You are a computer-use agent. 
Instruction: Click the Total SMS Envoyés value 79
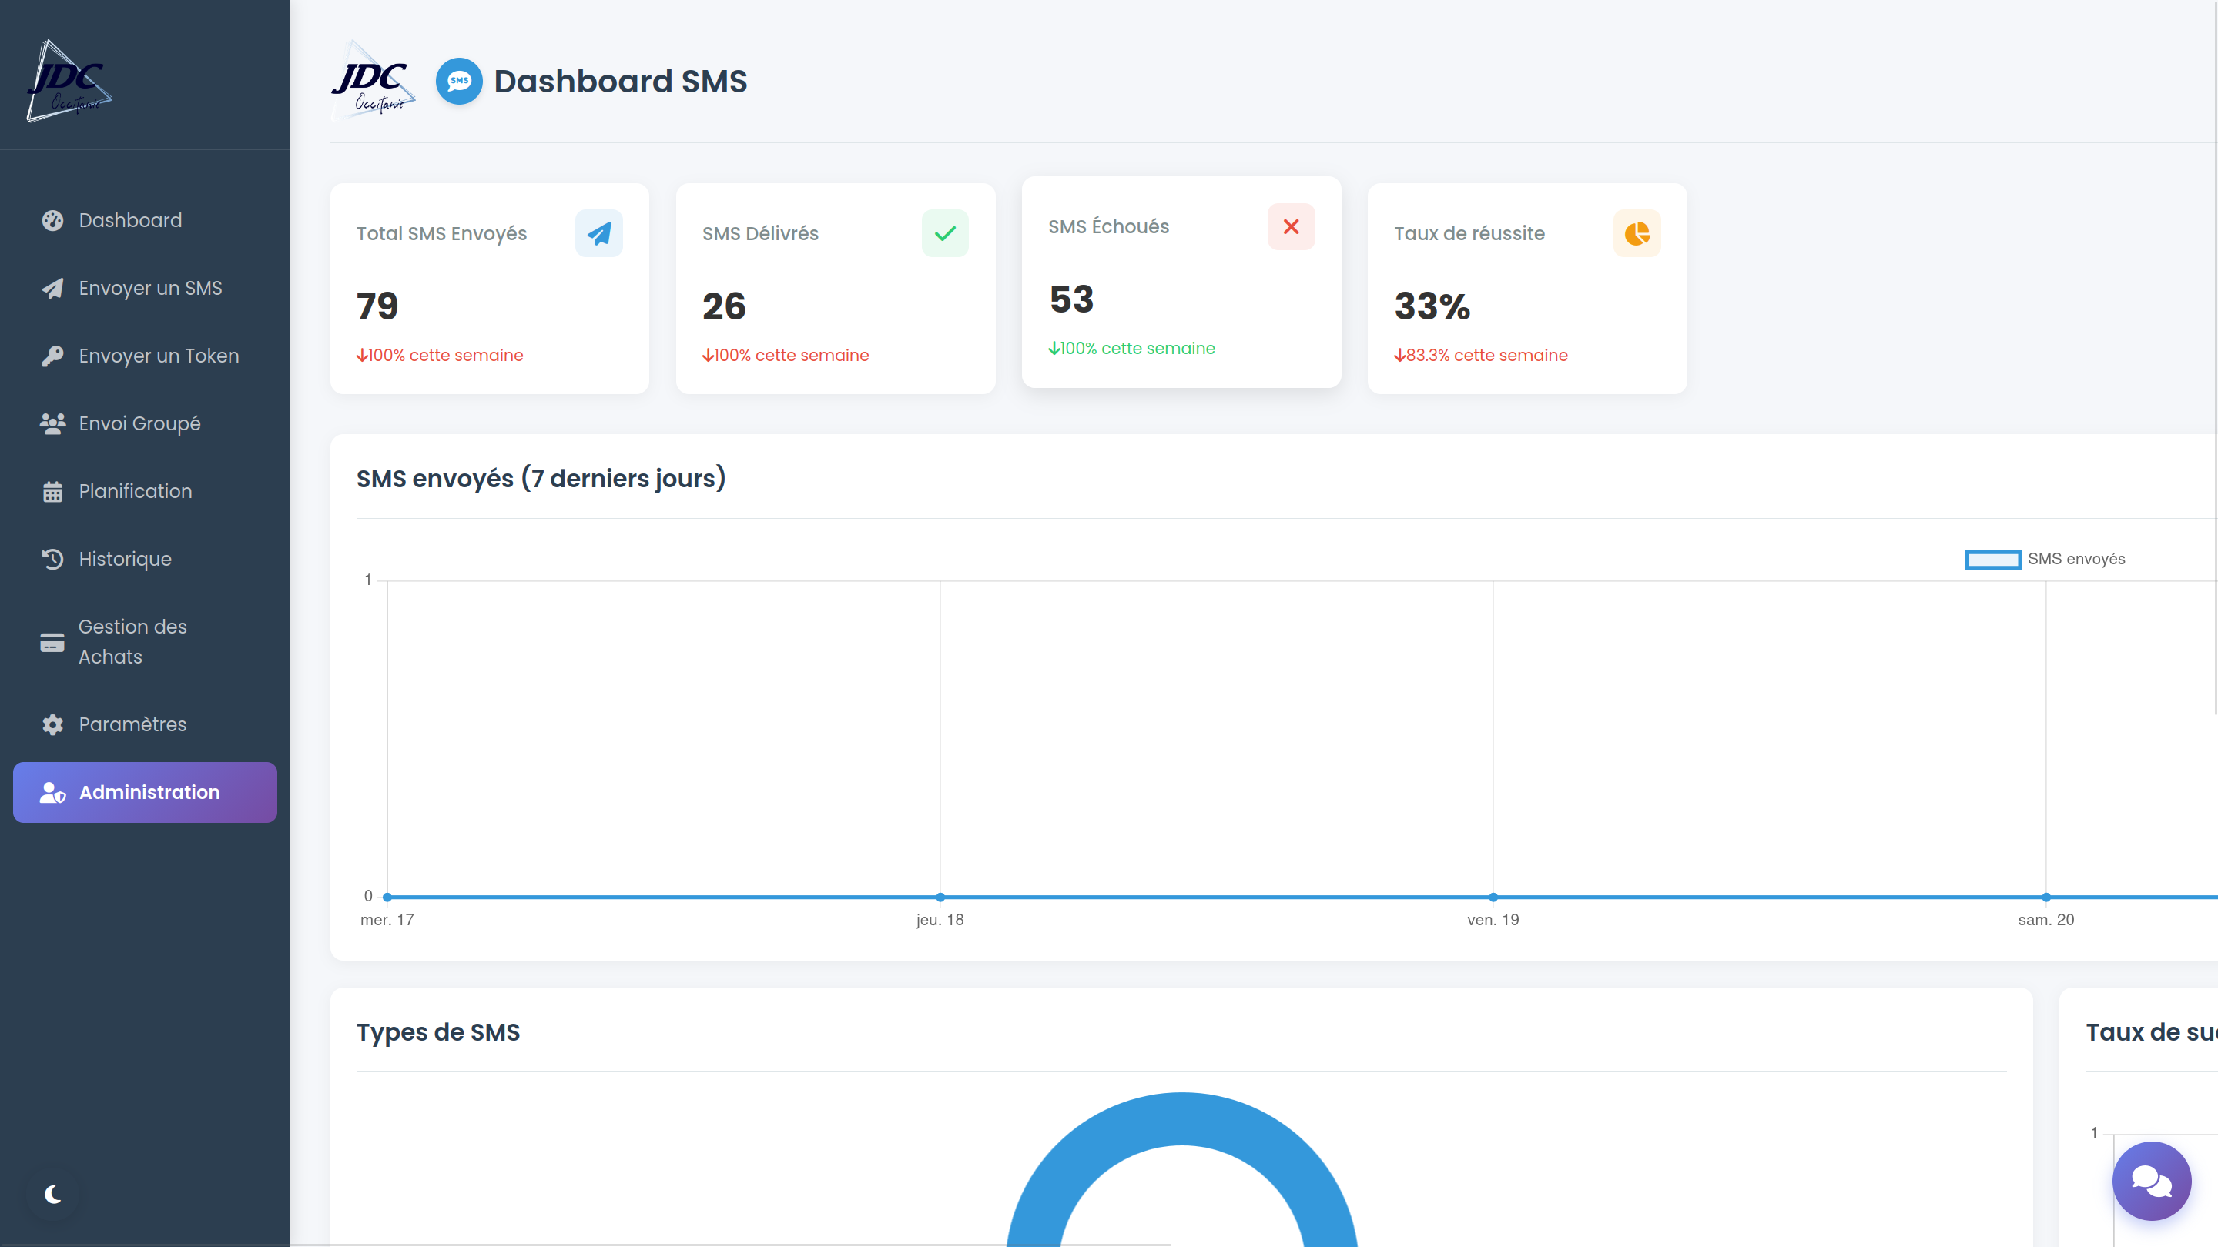tap(377, 306)
